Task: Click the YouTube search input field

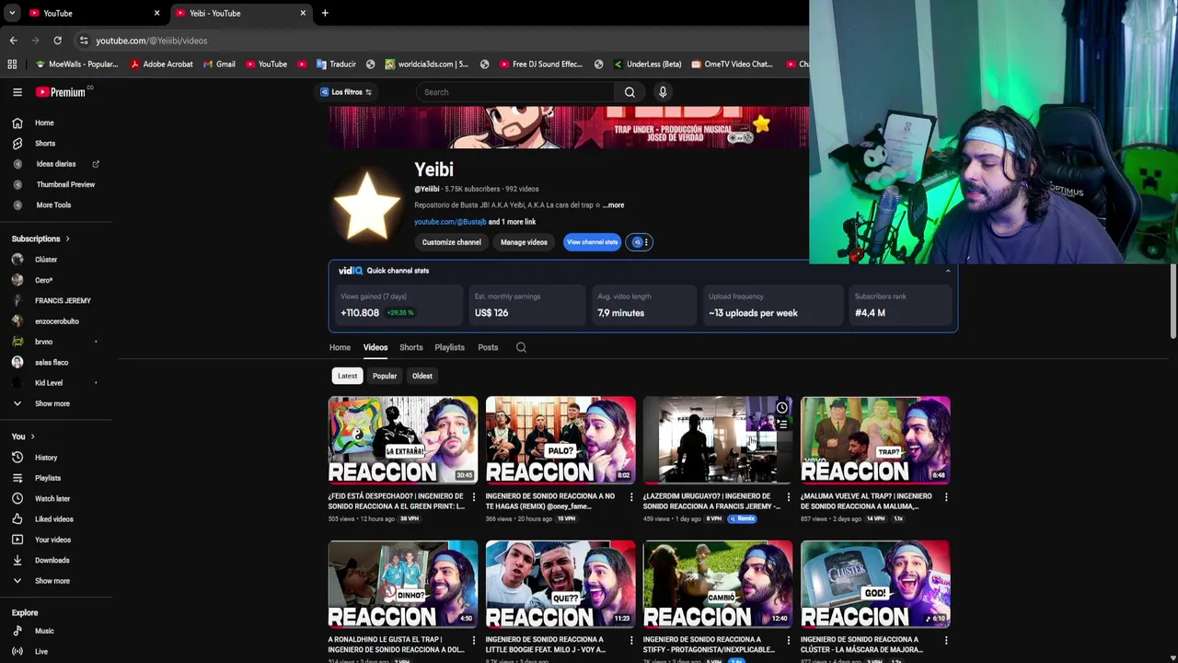Action: (515, 92)
